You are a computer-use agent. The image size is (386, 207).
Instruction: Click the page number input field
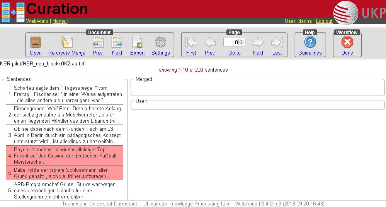(231, 42)
